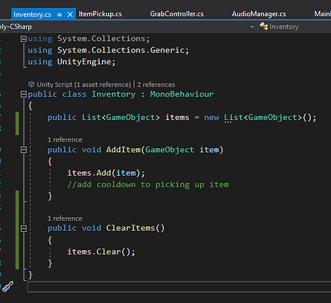The height and width of the screenshot is (303, 331).
Task: Click the 'items' field name in the declaration
Action: [x=177, y=118]
